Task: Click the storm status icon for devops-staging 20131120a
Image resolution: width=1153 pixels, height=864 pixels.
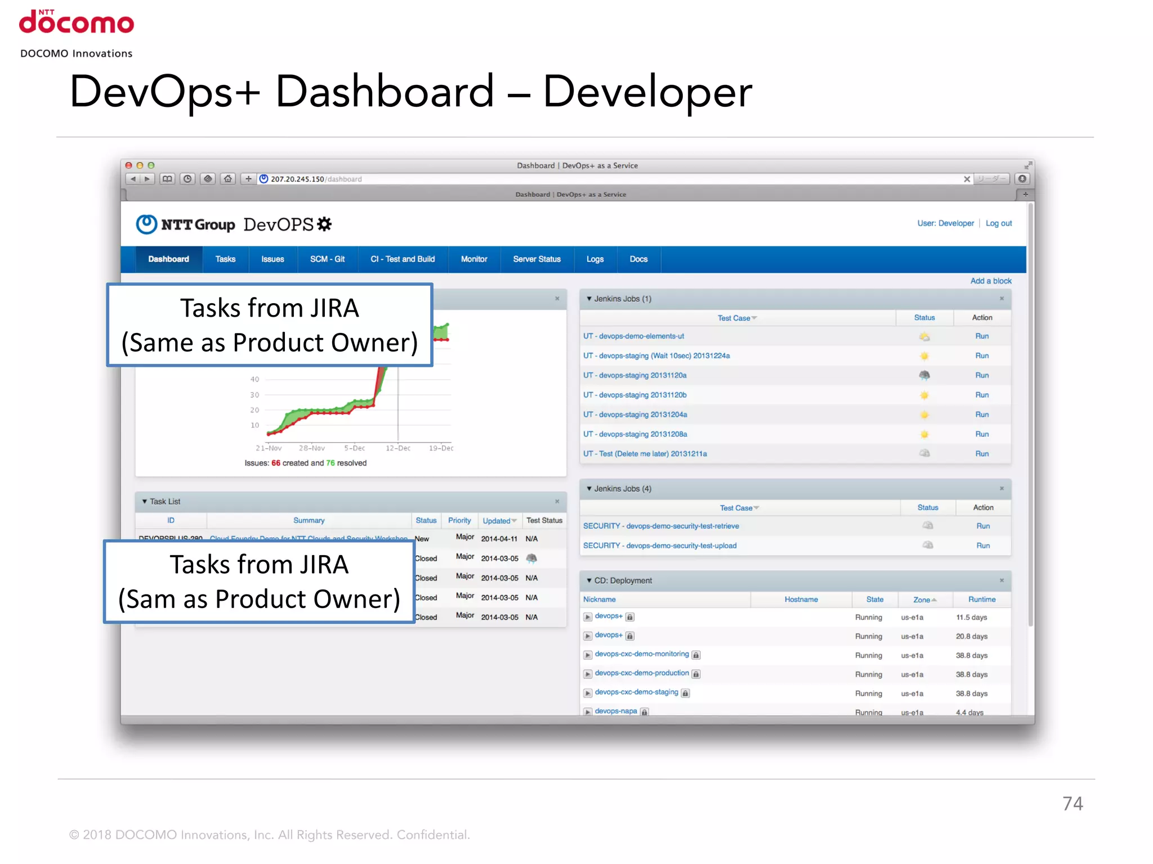Action: (924, 375)
